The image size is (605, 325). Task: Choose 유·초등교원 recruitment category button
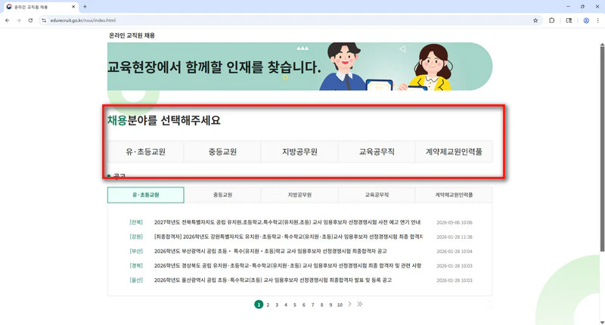point(145,151)
